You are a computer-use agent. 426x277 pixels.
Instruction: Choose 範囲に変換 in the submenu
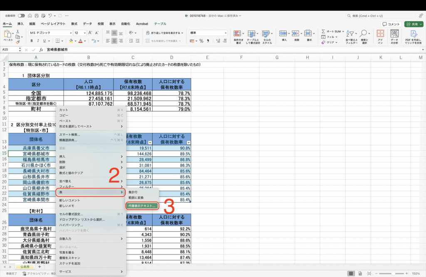[x=136, y=198]
